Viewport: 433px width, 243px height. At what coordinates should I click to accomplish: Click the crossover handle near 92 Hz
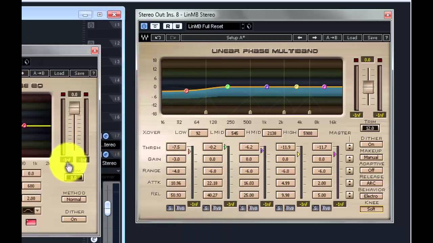[x=206, y=112]
